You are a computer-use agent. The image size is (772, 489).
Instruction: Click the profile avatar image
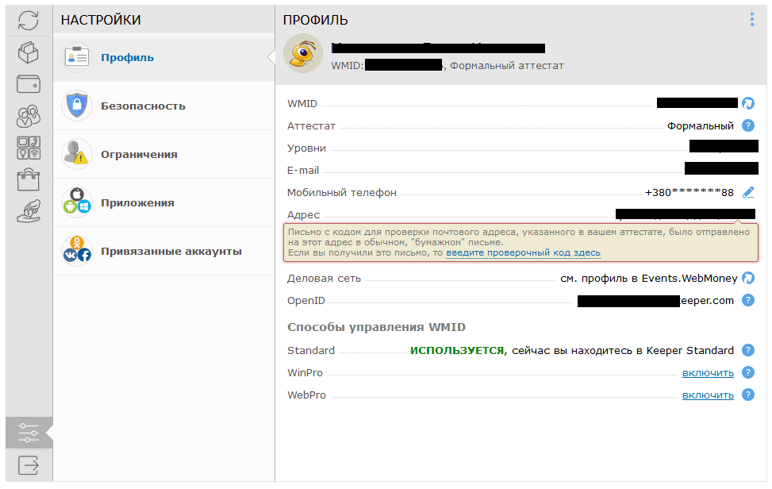(x=303, y=54)
